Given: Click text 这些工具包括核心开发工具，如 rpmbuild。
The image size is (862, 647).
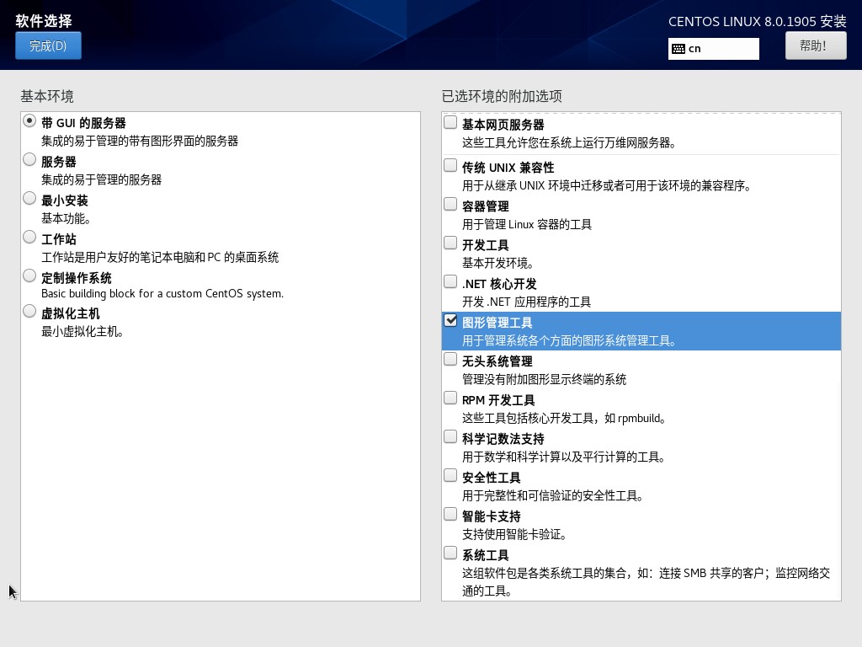Looking at the screenshot, I should (564, 419).
